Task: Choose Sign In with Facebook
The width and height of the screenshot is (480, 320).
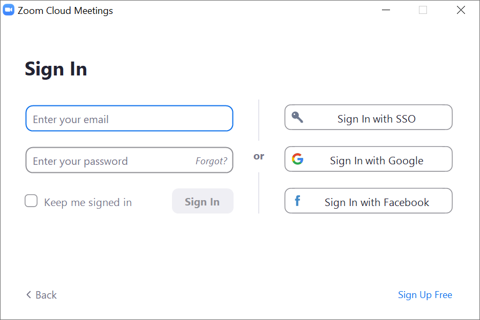Action: tap(369, 201)
